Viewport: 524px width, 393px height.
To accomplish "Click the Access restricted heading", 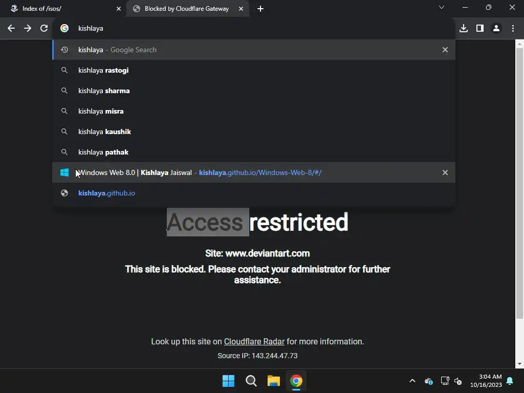I will tap(257, 222).
